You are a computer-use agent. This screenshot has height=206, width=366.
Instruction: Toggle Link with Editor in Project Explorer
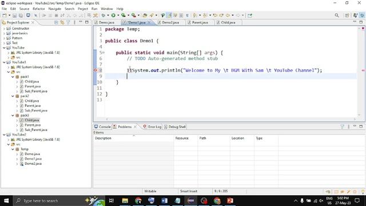click(62, 22)
